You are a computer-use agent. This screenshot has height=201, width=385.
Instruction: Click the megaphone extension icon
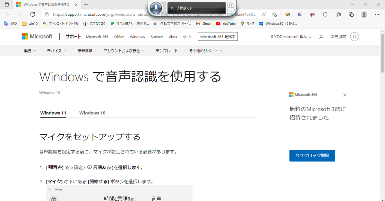tap(312, 14)
